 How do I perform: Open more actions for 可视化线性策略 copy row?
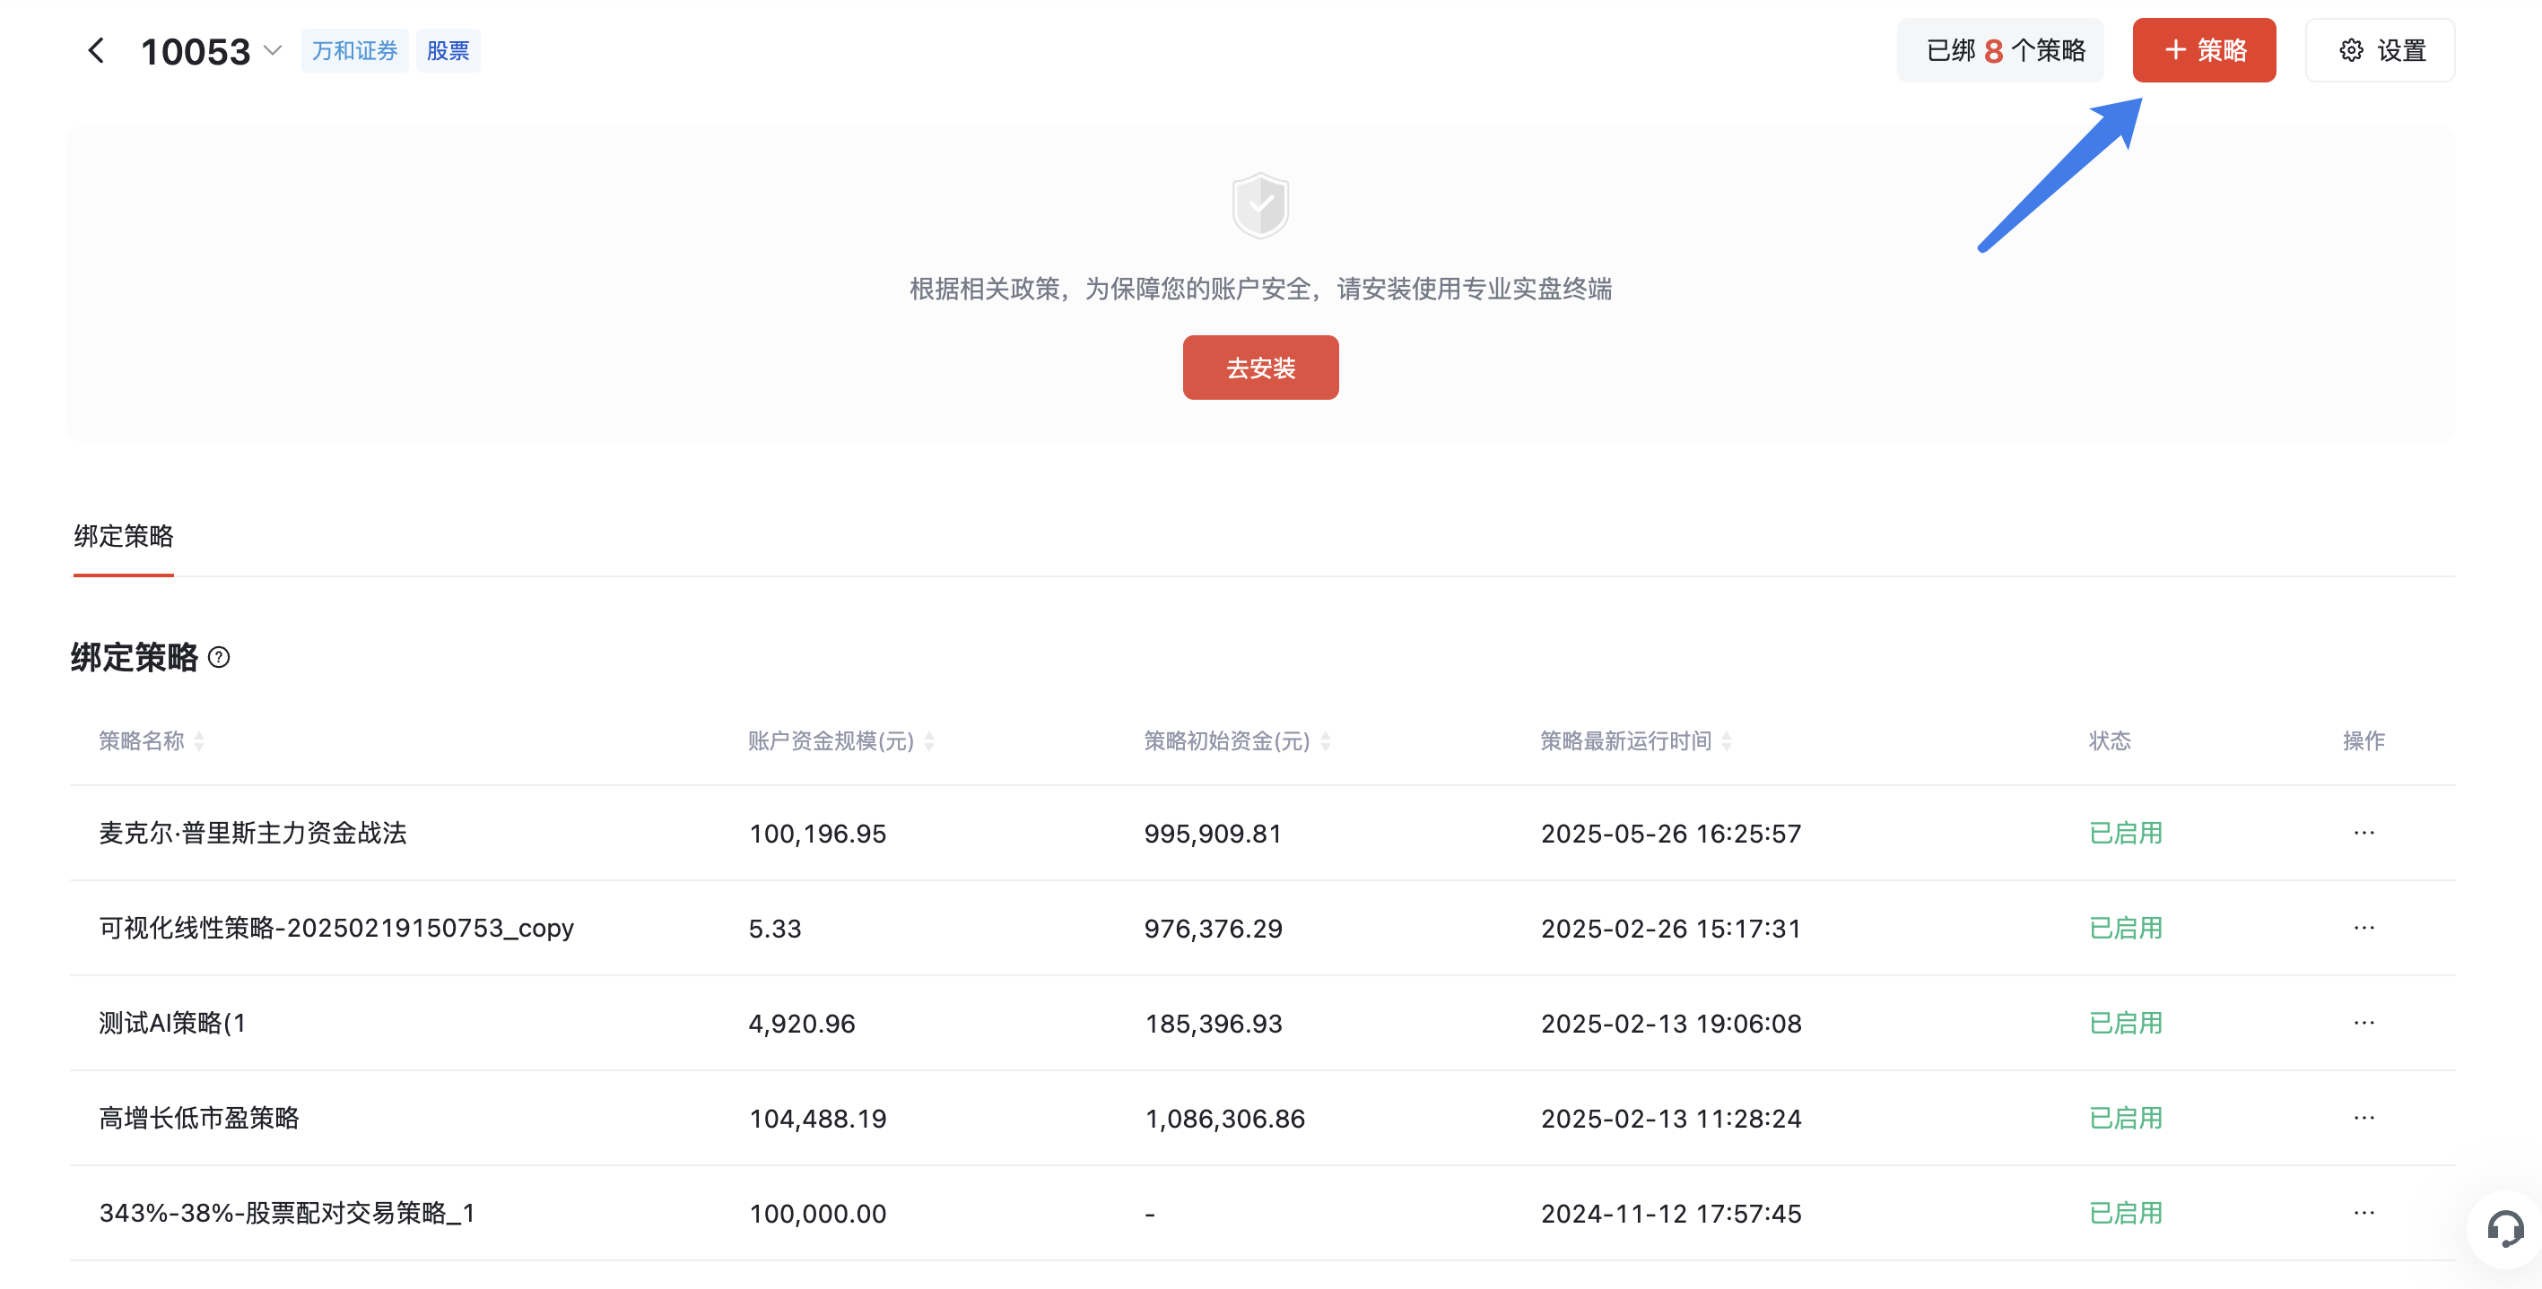2364,928
